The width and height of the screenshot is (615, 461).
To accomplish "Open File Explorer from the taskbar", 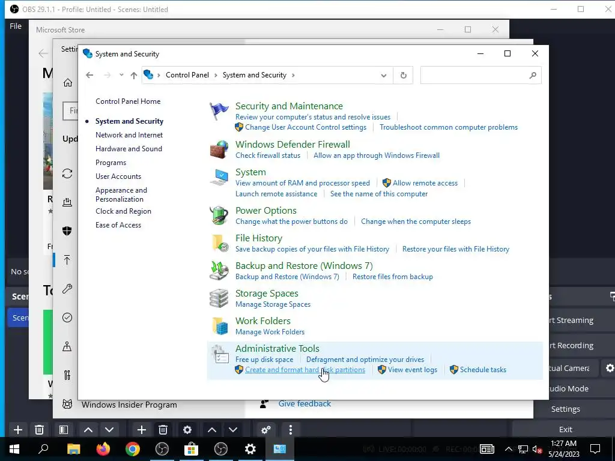I will 73,449.
